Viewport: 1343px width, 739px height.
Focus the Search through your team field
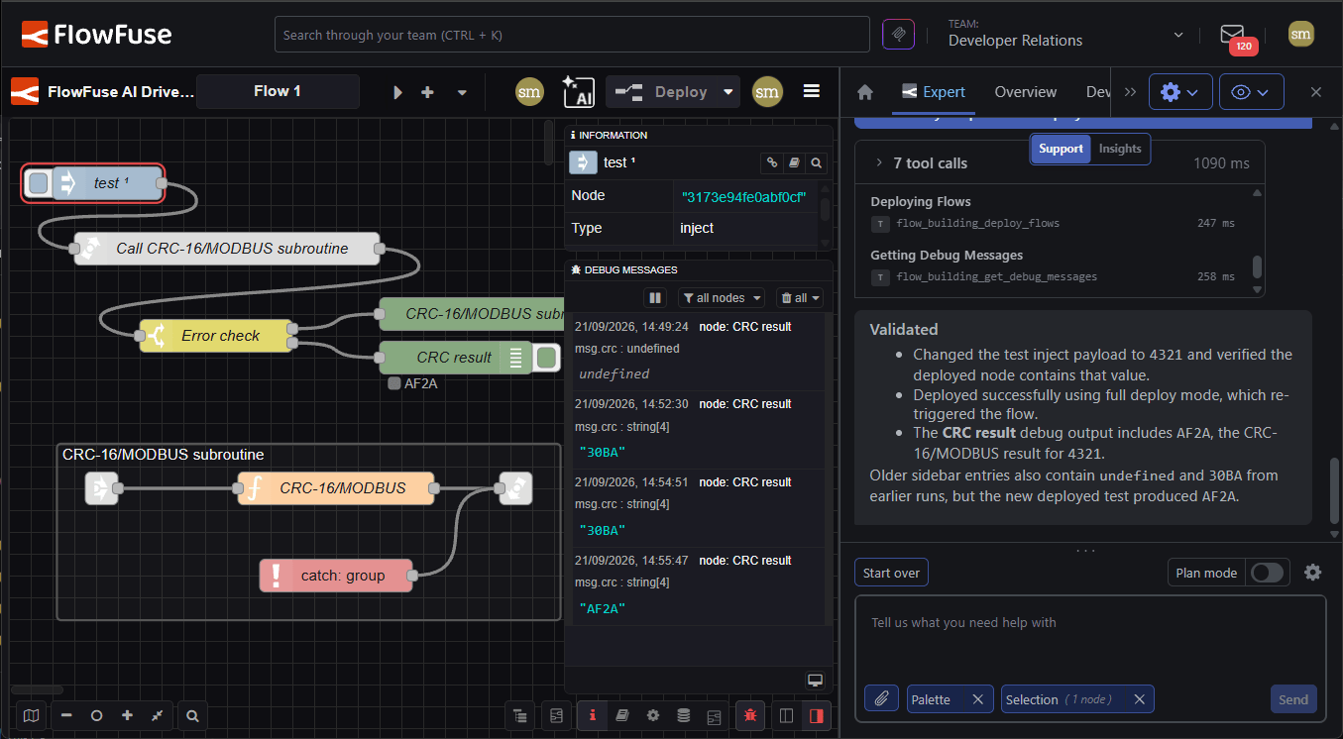pyautogui.click(x=572, y=35)
